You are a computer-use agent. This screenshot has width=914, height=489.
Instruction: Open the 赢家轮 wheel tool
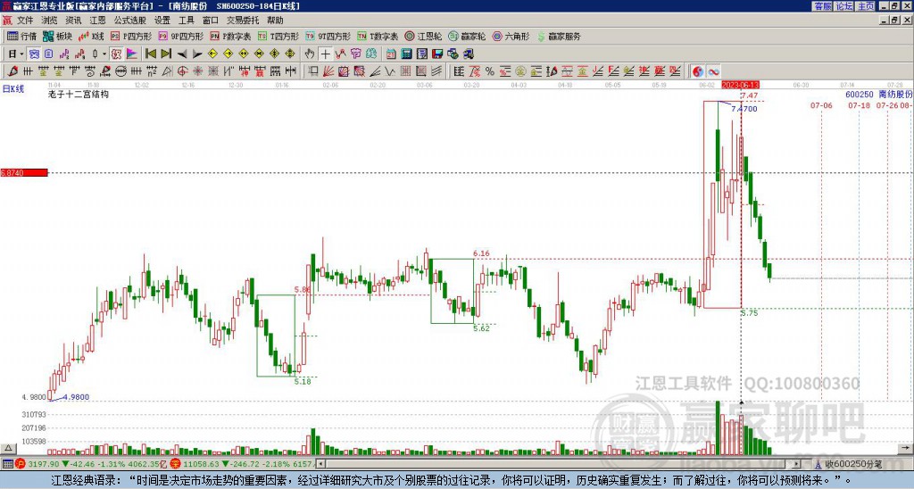pos(467,36)
